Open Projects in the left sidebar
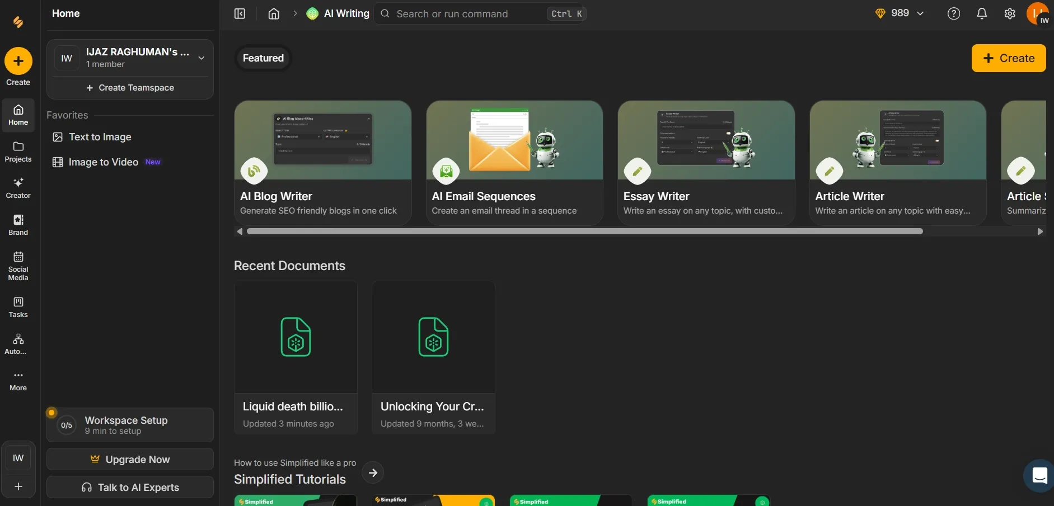Image resolution: width=1054 pixels, height=506 pixels. (18, 152)
